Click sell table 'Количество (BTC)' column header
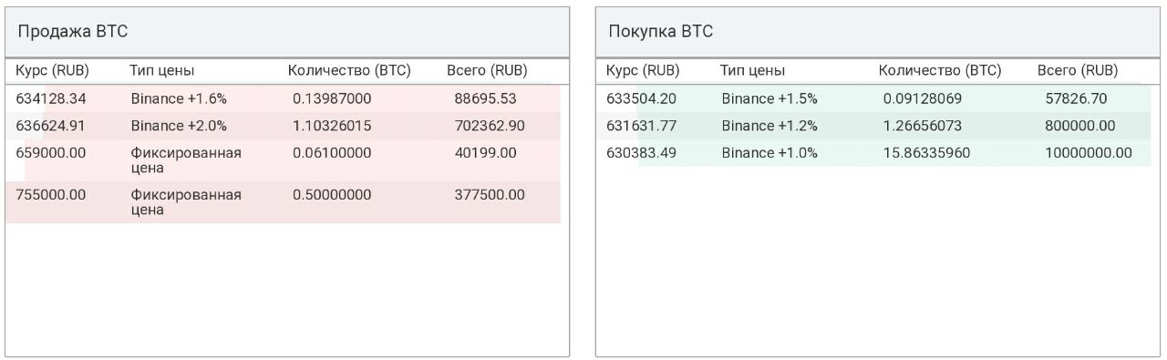This screenshot has width=1167, height=360. click(x=349, y=70)
